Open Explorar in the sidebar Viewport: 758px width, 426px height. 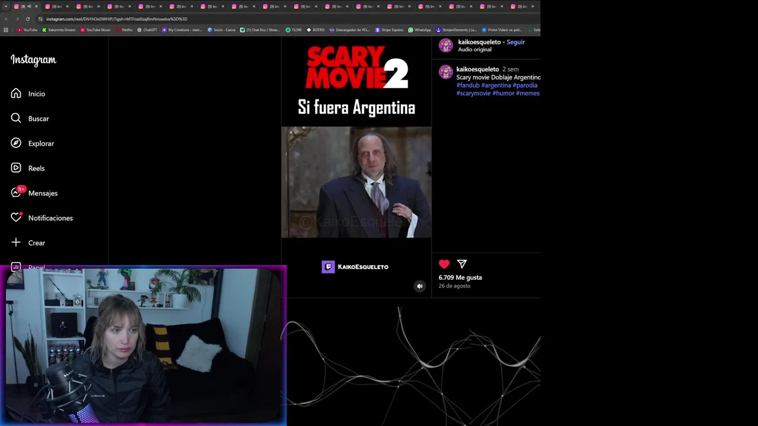tap(32, 143)
